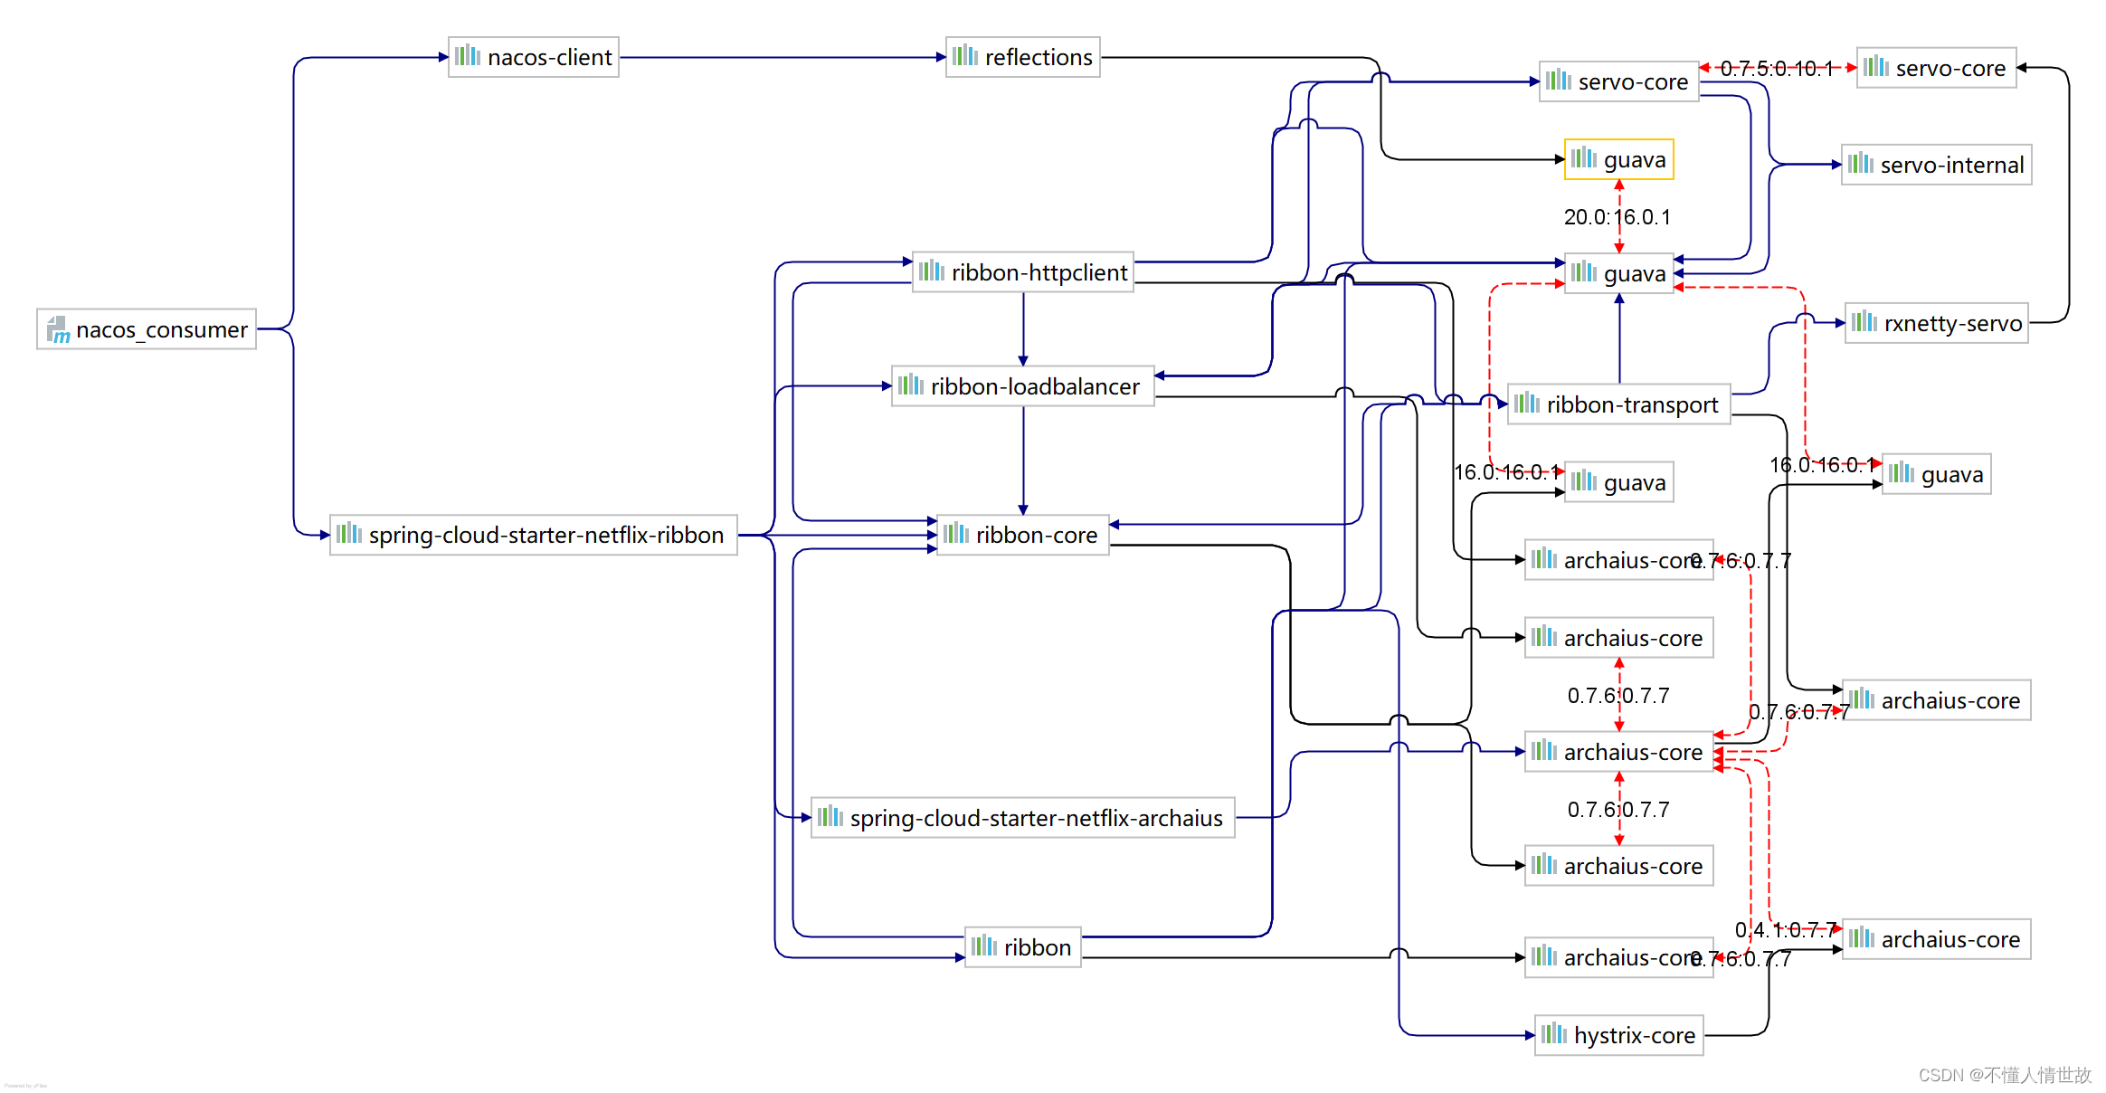Click the ribbon-httpclient module icon
Viewport: 2106px width, 1093px height.
pyautogui.click(x=933, y=271)
